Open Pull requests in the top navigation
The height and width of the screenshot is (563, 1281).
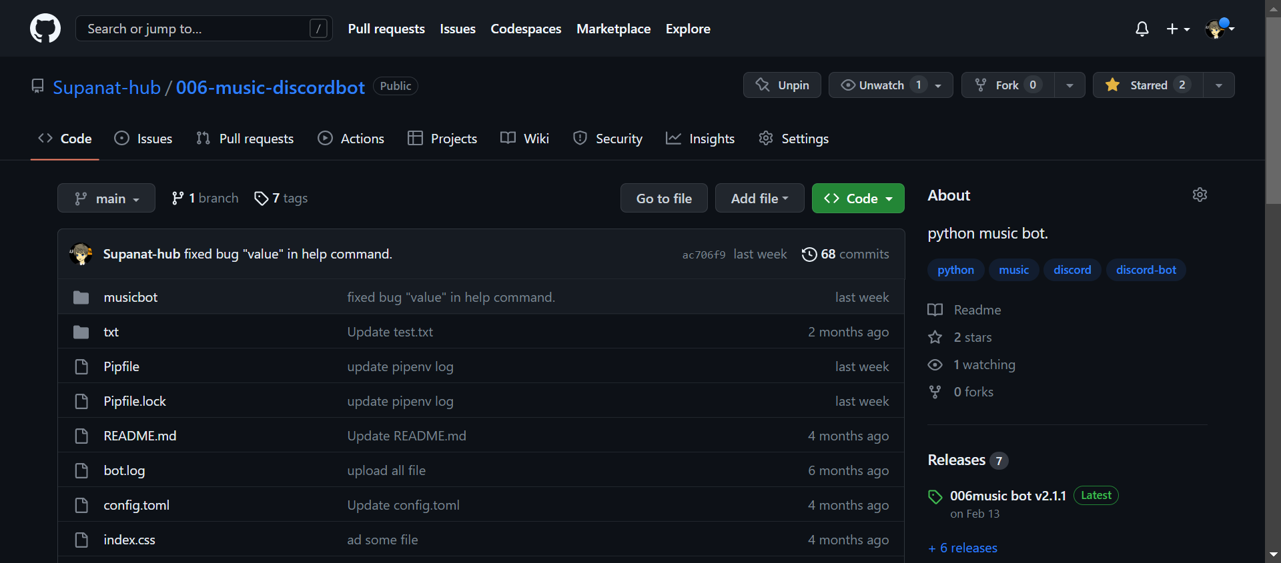pyautogui.click(x=386, y=29)
